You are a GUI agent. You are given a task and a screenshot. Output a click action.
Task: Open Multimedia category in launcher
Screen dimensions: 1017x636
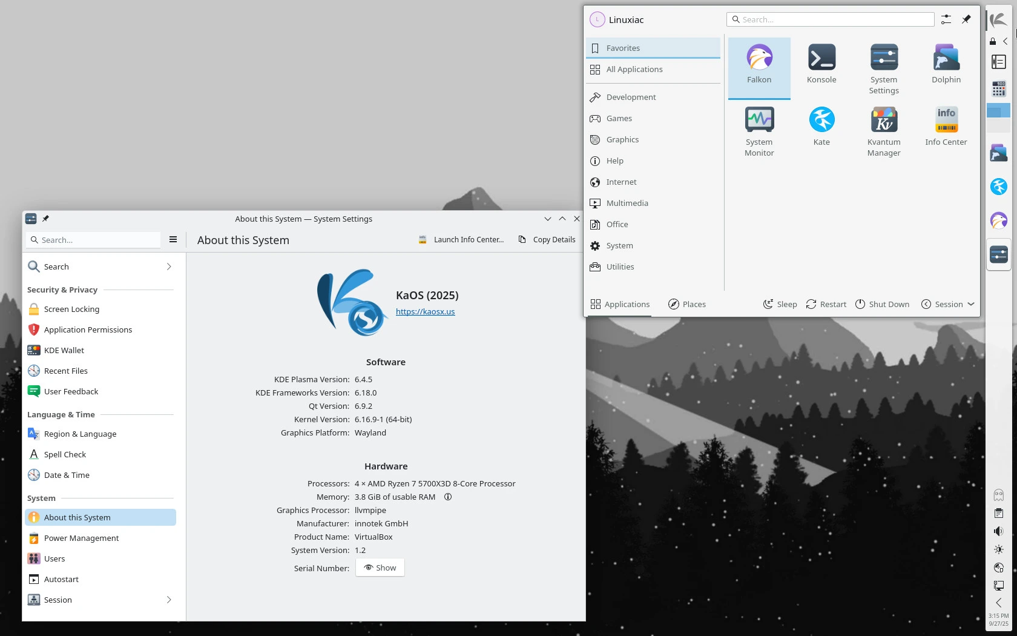point(653,203)
